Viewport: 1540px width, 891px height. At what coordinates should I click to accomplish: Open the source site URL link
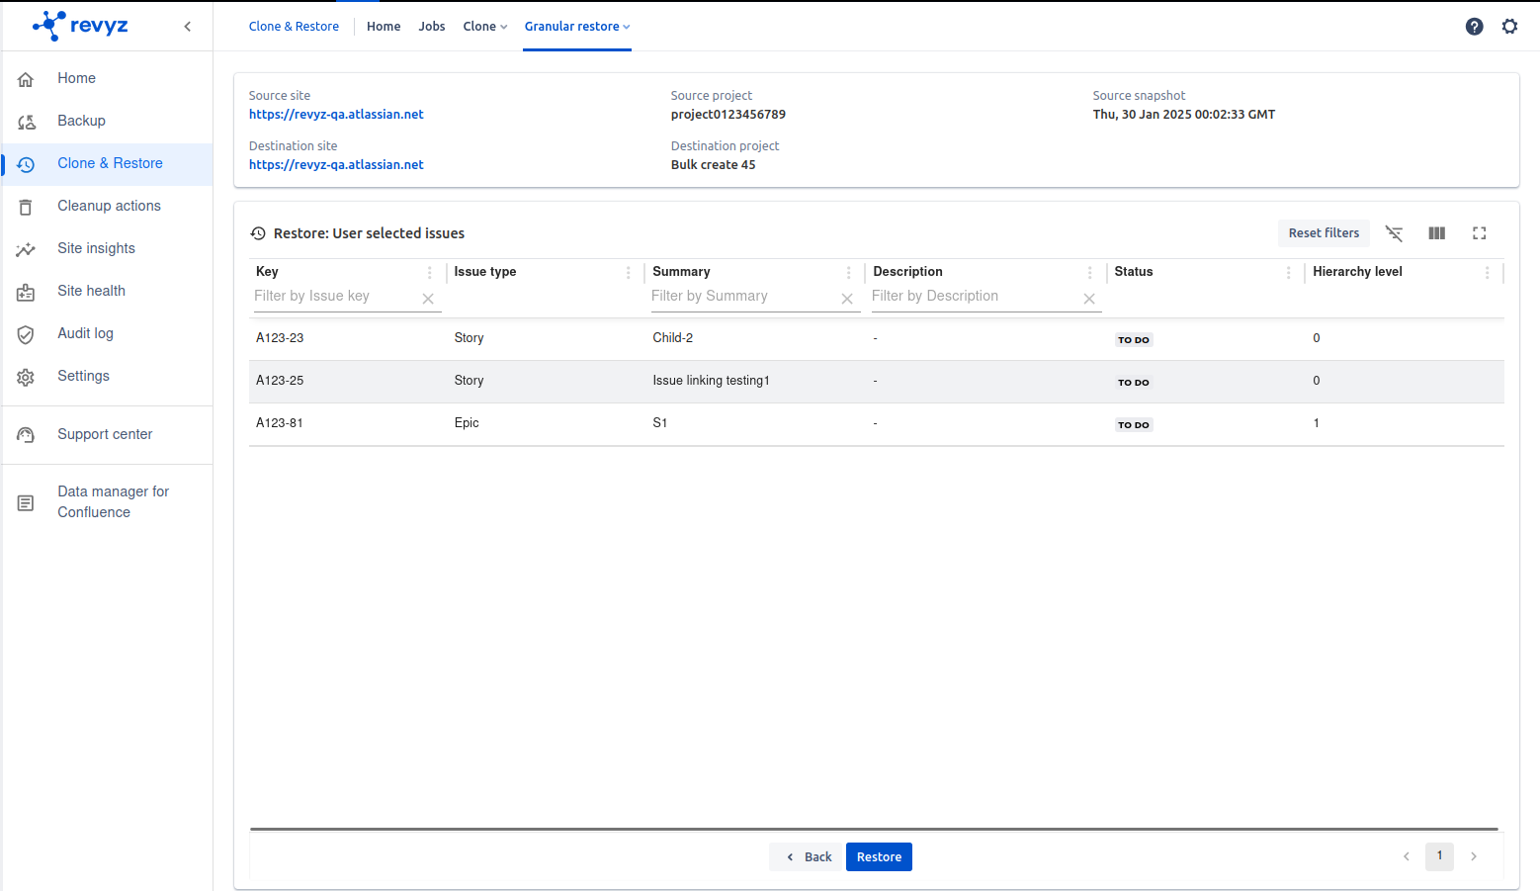336,115
